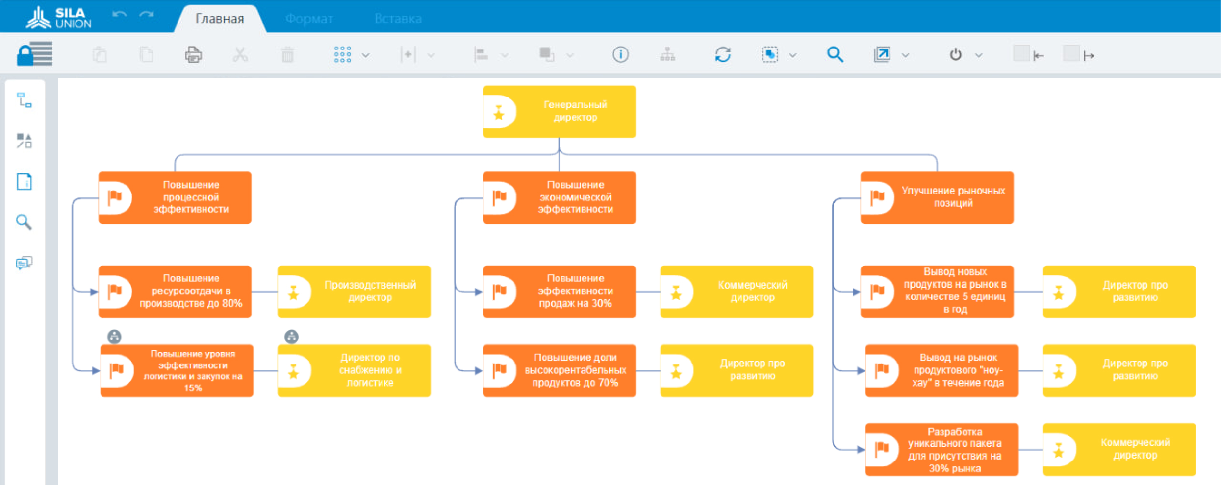Expand the power button dropdown arrow

tap(979, 55)
